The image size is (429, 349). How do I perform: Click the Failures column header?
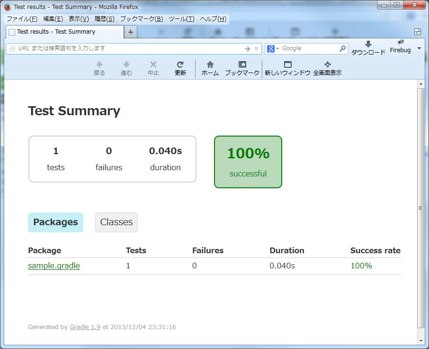coord(208,250)
